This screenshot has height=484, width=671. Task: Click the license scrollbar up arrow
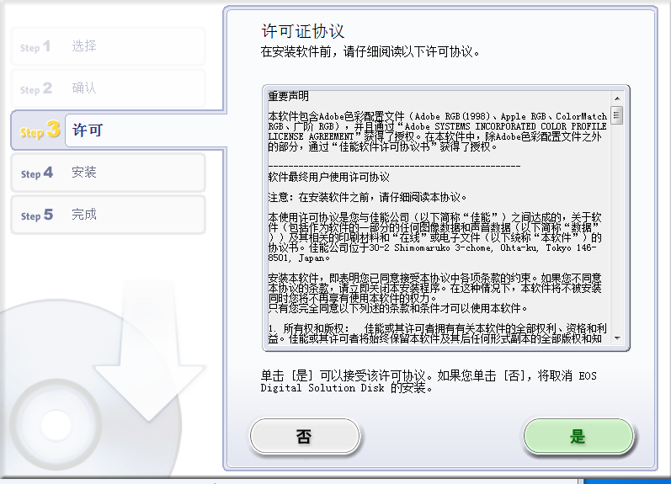click(617, 96)
